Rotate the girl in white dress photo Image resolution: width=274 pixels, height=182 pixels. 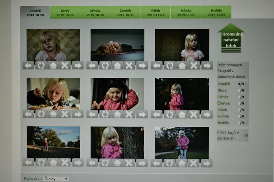[169, 66]
